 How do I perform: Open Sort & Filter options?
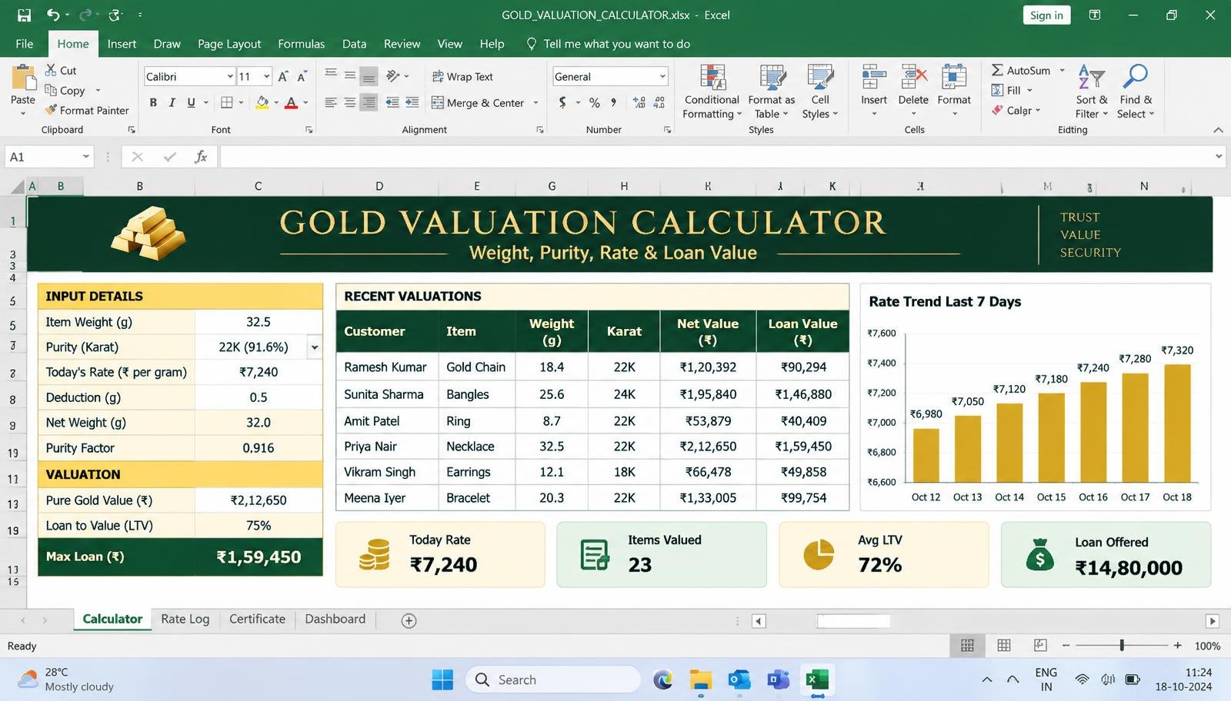[1092, 91]
